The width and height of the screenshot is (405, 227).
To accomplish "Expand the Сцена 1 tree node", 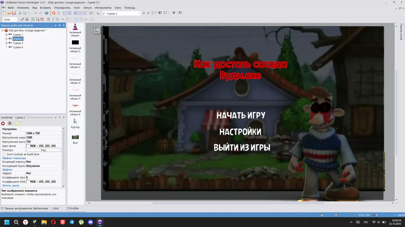I will tap(6, 35).
